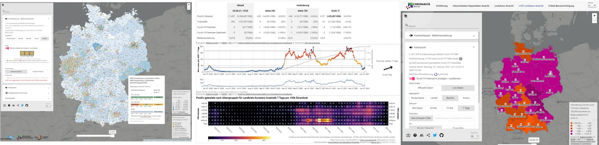The width and height of the screenshot is (599, 145).
Task: Toggle Bettenauslastung anzeigen switch in left panel
Action: point(7,48)
